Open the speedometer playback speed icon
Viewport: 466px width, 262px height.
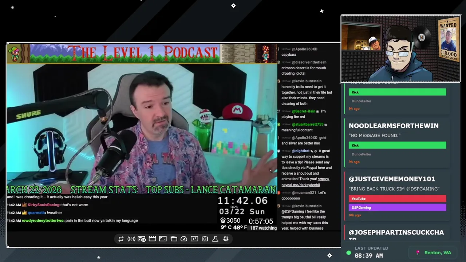tap(184, 239)
